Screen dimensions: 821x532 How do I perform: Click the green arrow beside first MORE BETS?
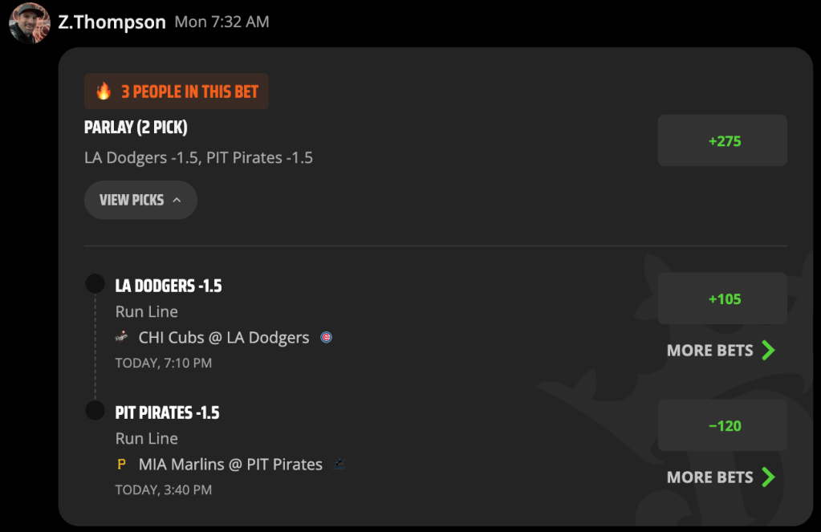(x=768, y=351)
